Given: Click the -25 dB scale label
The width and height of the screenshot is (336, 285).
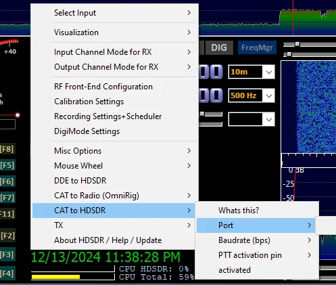Looking at the screenshot, I should [289, 184].
